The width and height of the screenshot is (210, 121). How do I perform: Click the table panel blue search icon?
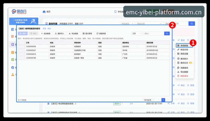click(x=167, y=33)
